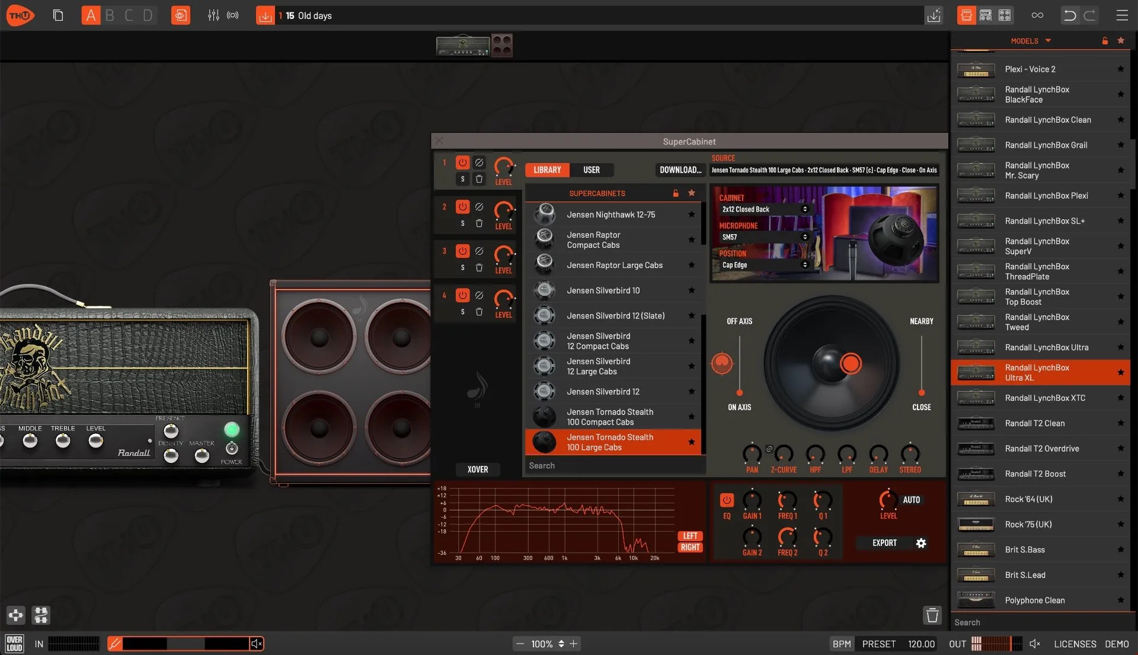
Task: Open the MICROPHONE SM57 dropdown
Action: click(764, 237)
